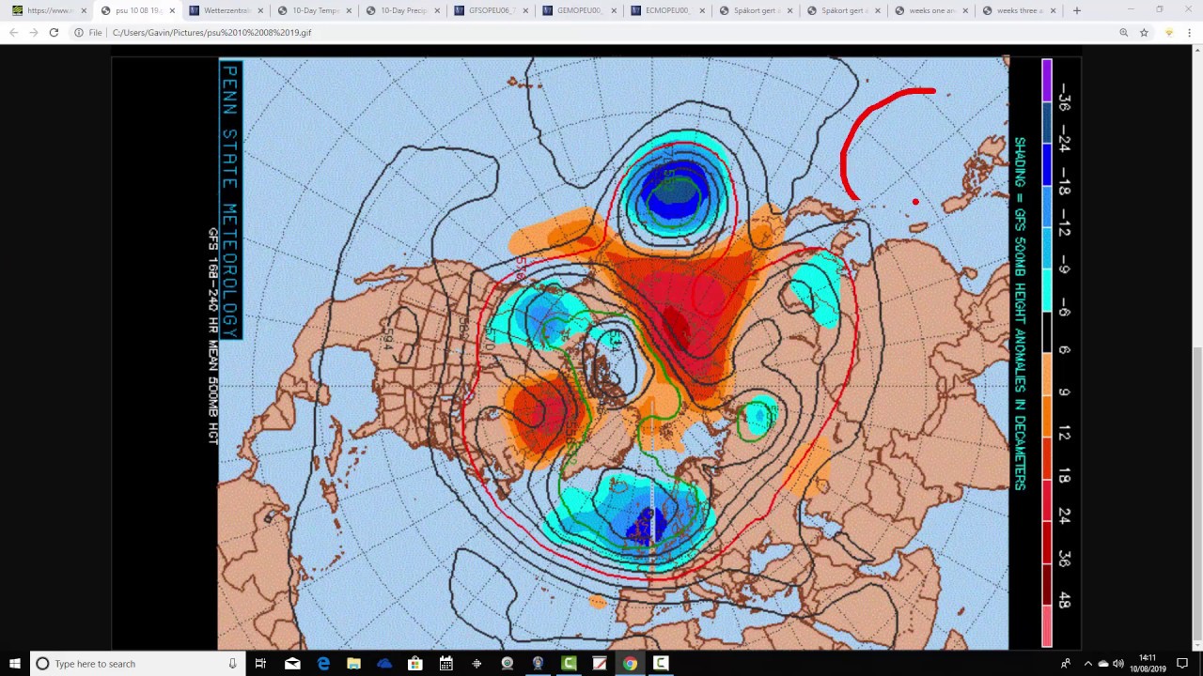
Task: Open the taskbar clock showing 14:11
Action: click(1148, 664)
